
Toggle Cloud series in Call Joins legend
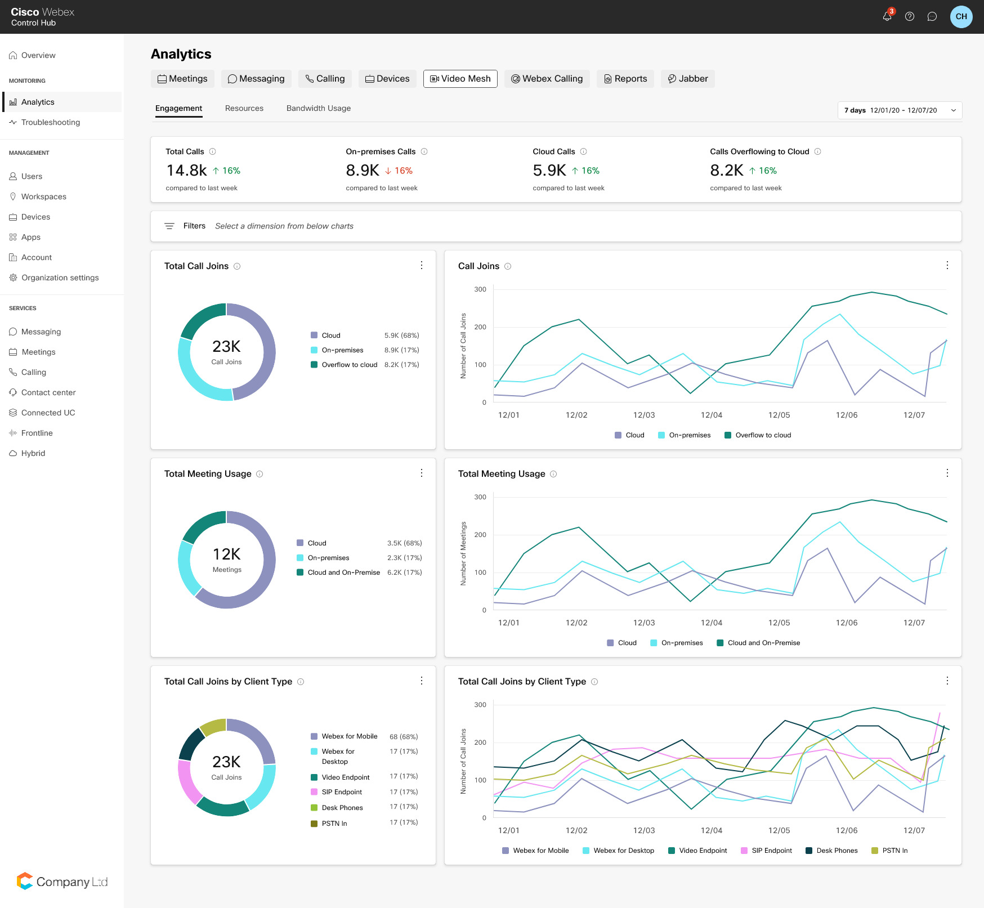pyautogui.click(x=629, y=435)
